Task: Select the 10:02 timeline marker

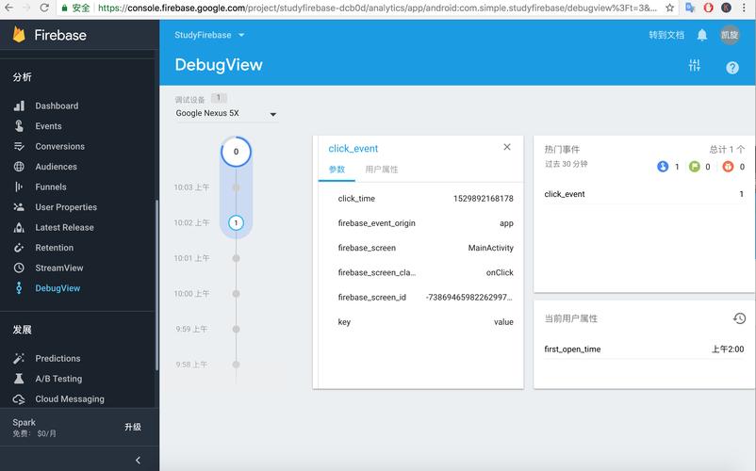Action: 236,223
